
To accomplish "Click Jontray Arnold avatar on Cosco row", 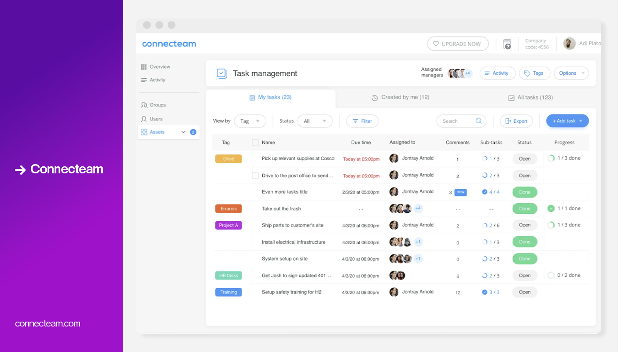I will (394, 158).
